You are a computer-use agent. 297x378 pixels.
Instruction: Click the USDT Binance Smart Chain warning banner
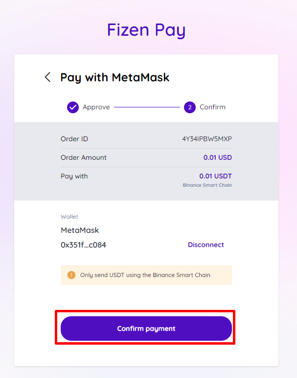(x=146, y=275)
